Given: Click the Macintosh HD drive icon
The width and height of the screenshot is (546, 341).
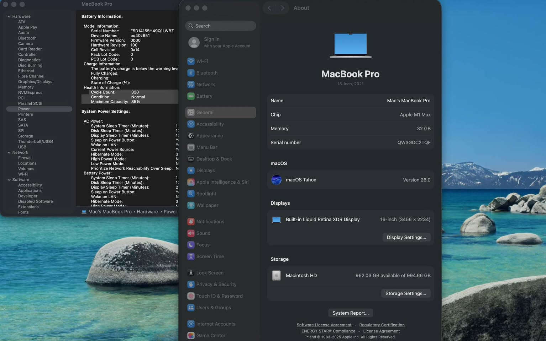Looking at the screenshot, I should pos(277,275).
